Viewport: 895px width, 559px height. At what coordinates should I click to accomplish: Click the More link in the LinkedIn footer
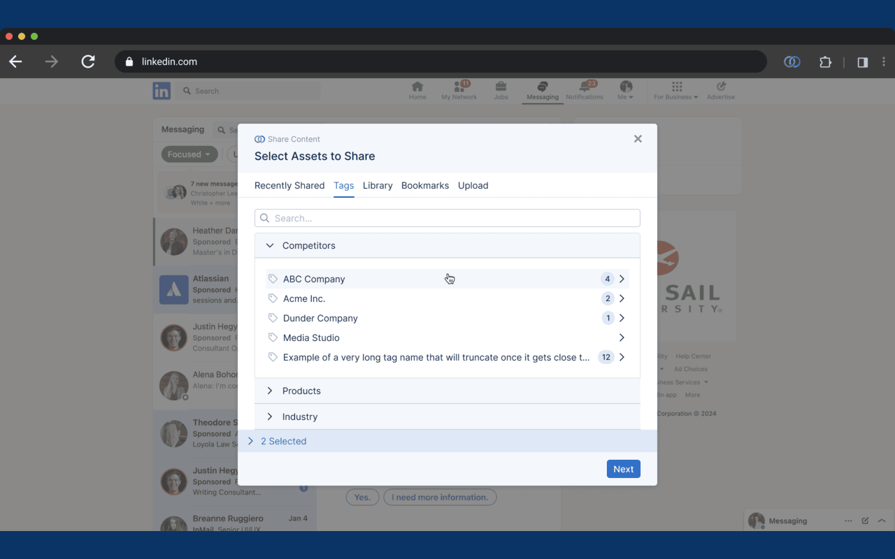[x=692, y=395]
